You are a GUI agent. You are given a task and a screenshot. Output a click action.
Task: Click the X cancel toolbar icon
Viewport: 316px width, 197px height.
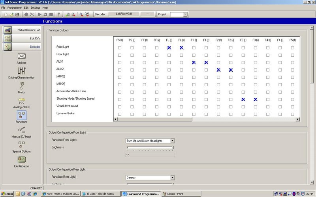(32, 15)
